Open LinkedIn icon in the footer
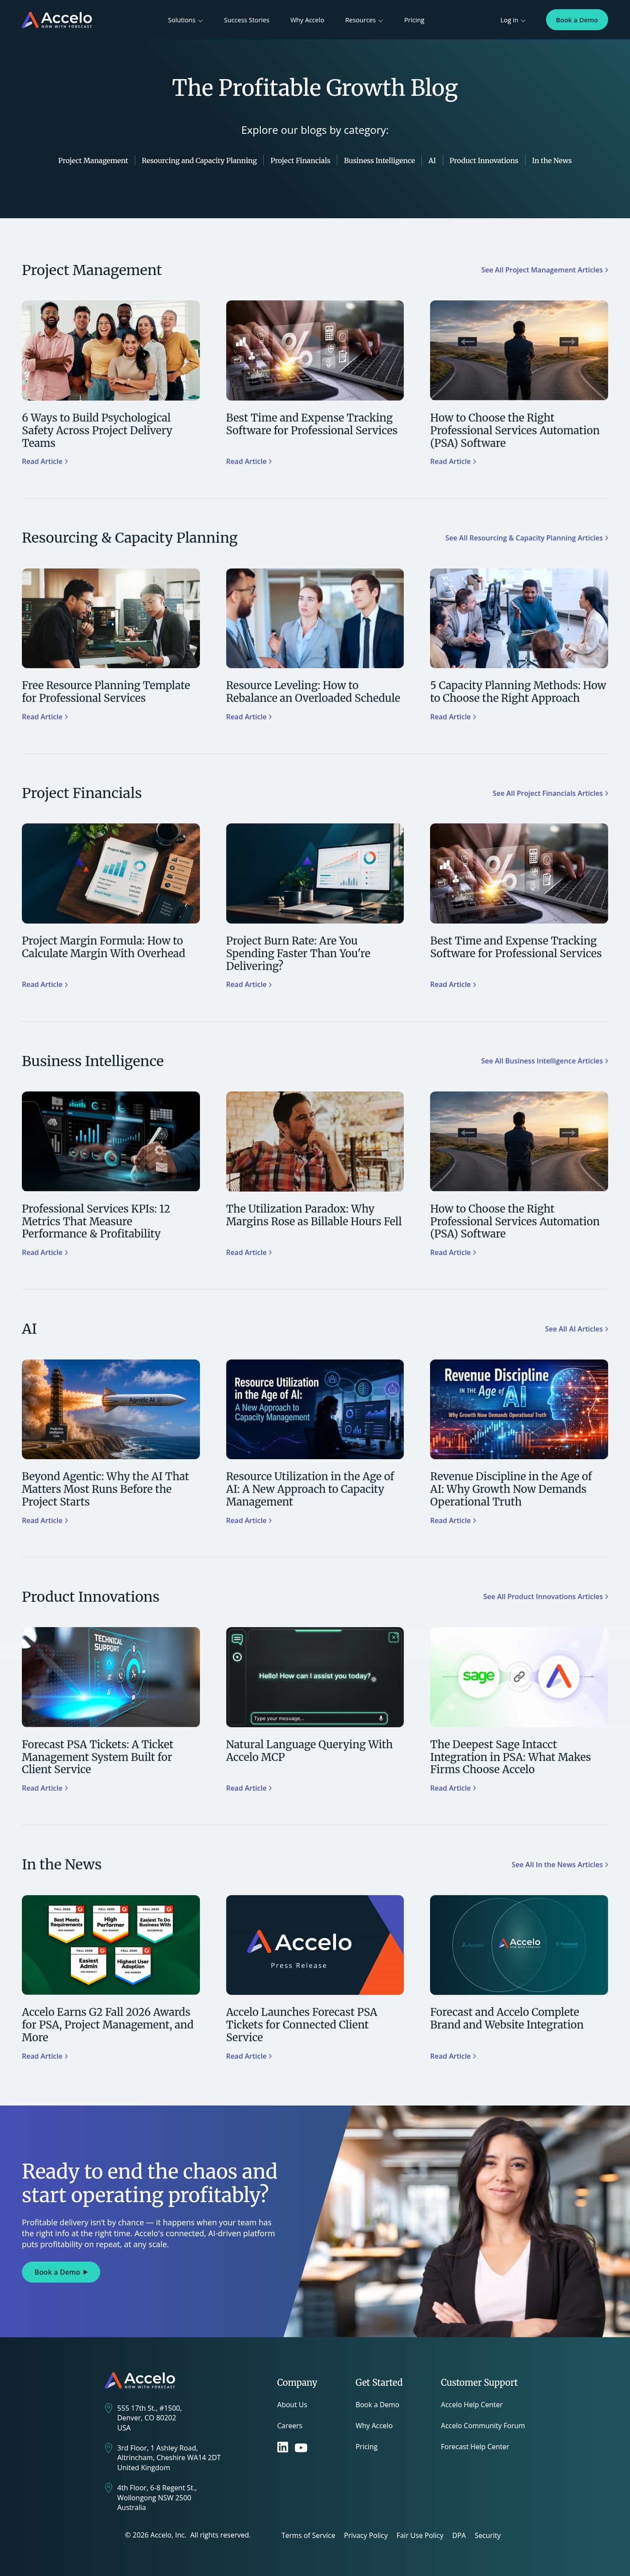This screenshot has width=630, height=2576. [x=282, y=2447]
